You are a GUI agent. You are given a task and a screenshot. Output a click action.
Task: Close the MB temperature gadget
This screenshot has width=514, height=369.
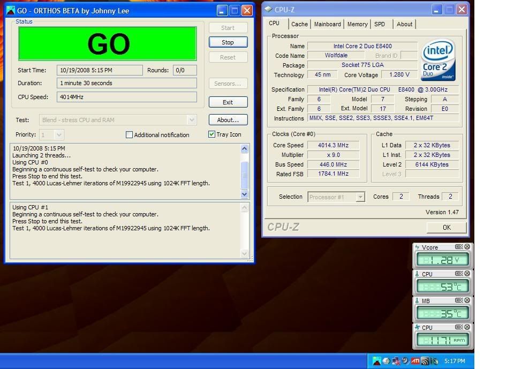click(467, 300)
